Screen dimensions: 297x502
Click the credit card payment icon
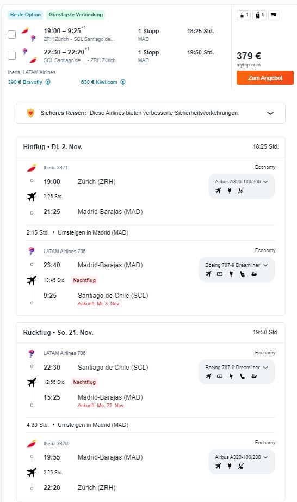274,15
